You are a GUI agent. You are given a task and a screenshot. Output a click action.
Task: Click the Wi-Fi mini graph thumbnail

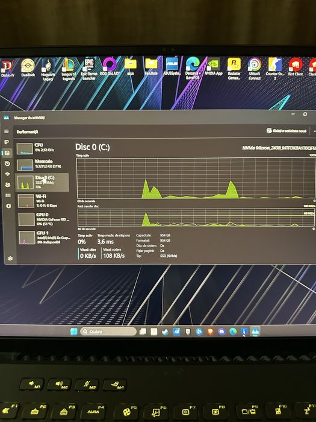tap(26, 201)
